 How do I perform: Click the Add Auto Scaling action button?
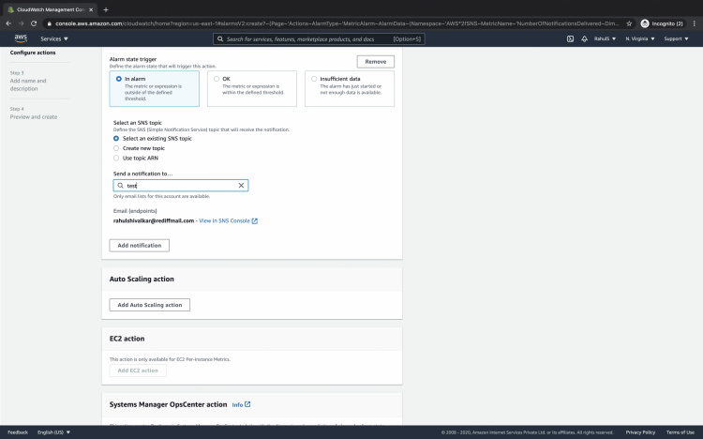[x=150, y=305]
